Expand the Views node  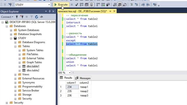pyautogui.click(x=15, y=75)
